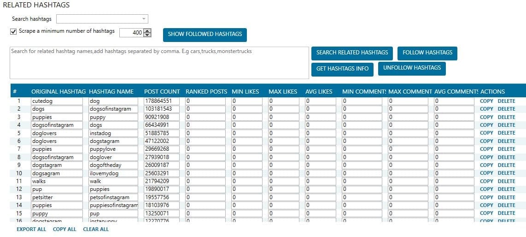Toggle Scrape a minimum number of hashtags checkbox

(x=13, y=32)
